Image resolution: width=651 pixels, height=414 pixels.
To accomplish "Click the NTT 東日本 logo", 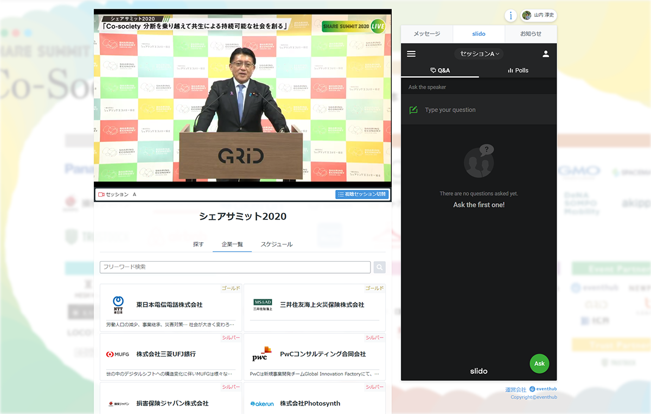I will 118,305.
